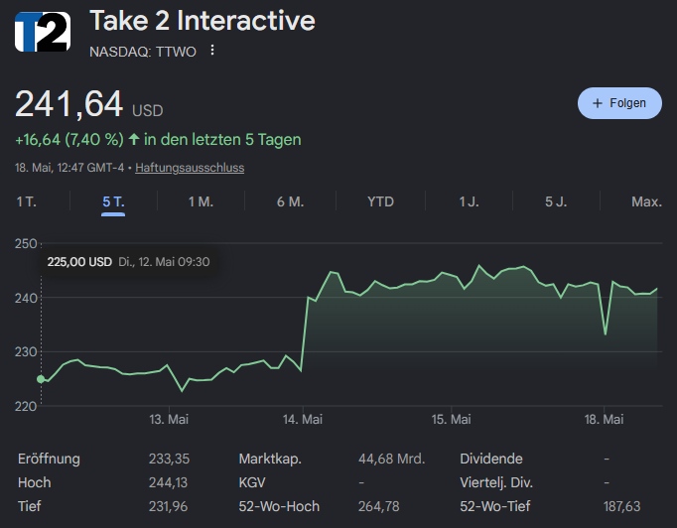The image size is (677, 528).
Task: Click the Viertelj. Div. label
Action: pyautogui.click(x=496, y=482)
